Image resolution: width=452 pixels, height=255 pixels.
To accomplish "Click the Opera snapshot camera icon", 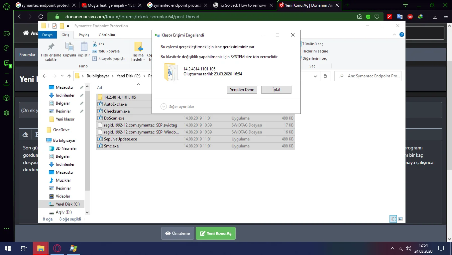I will 360,17.
